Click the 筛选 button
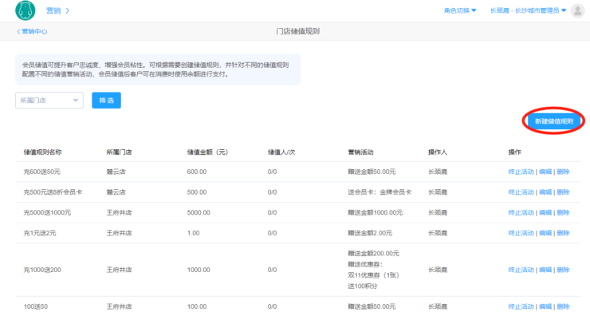 [x=107, y=101]
